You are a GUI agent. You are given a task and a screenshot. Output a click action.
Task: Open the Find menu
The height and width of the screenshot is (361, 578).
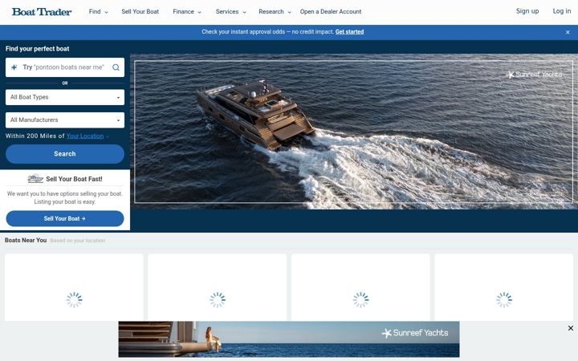pyautogui.click(x=98, y=12)
